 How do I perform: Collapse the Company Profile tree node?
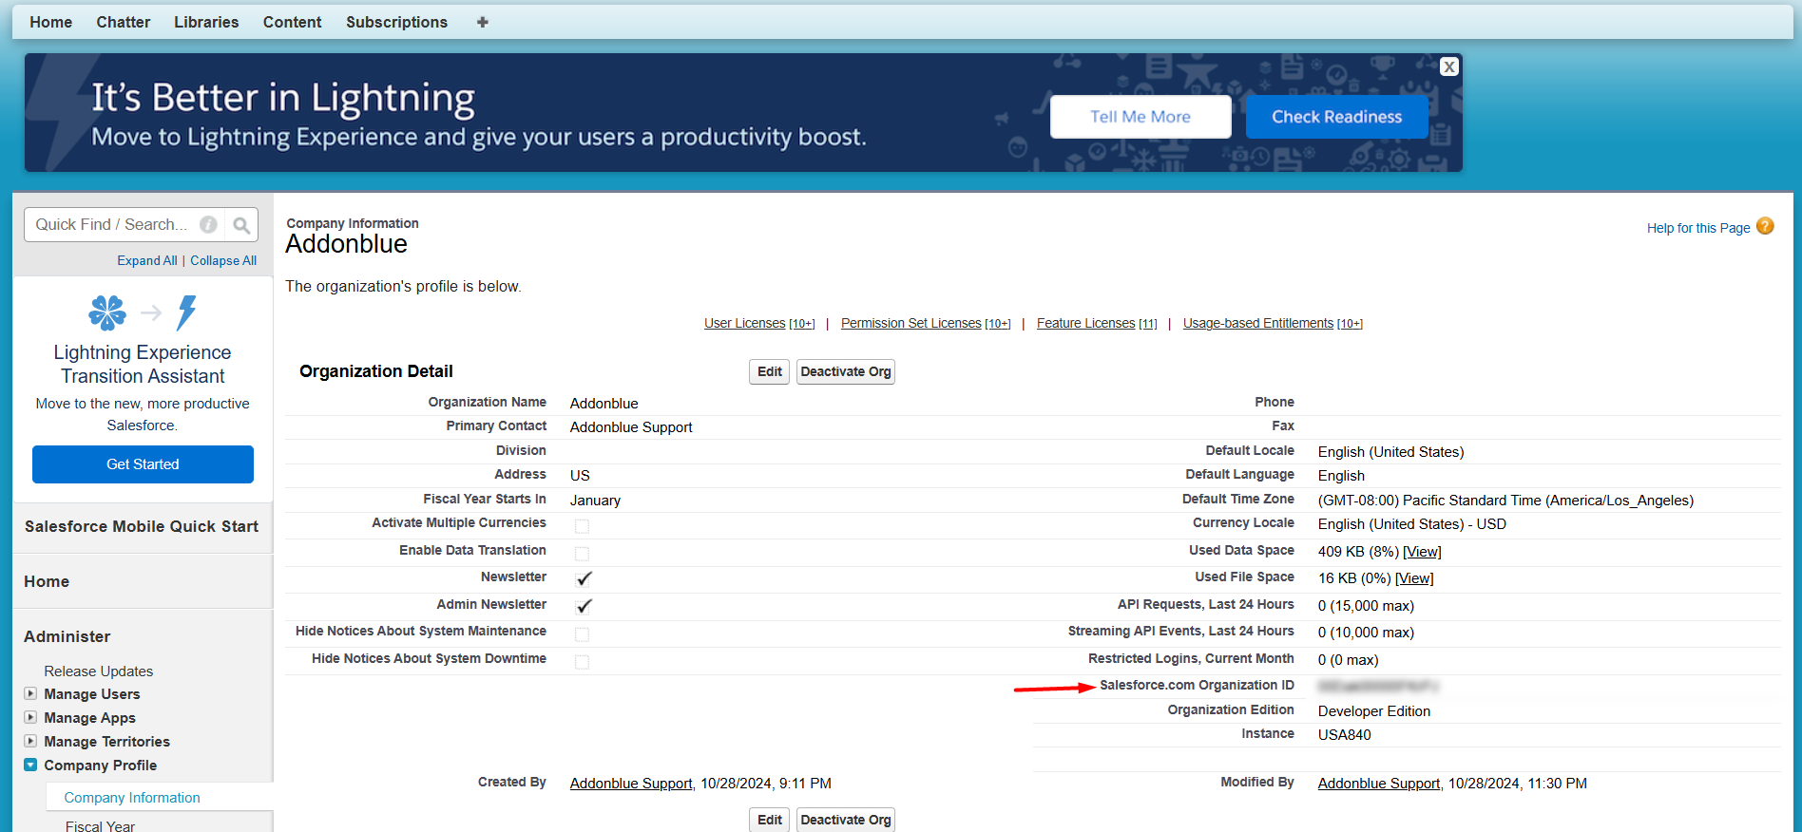click(30, 765)
